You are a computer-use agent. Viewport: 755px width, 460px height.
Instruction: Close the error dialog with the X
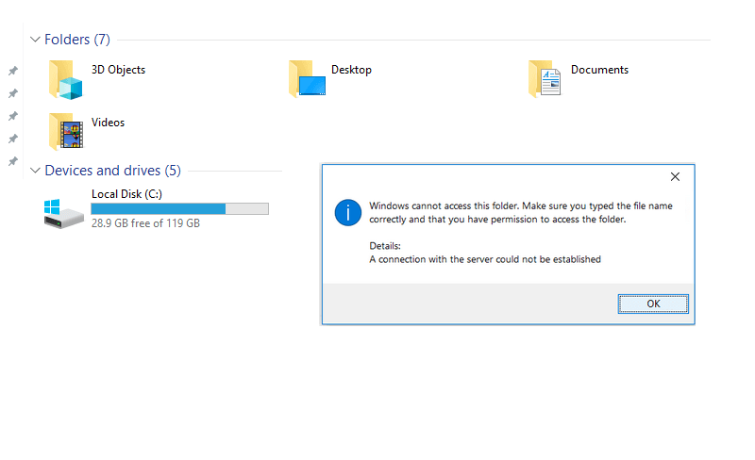point(675,176)
